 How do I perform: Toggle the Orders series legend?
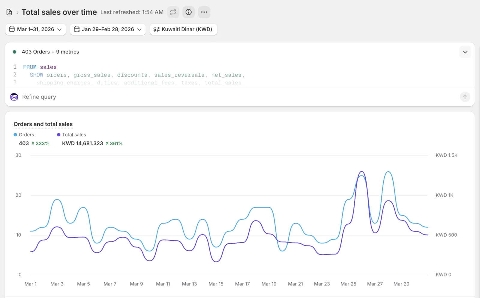(x=24, y=135)
